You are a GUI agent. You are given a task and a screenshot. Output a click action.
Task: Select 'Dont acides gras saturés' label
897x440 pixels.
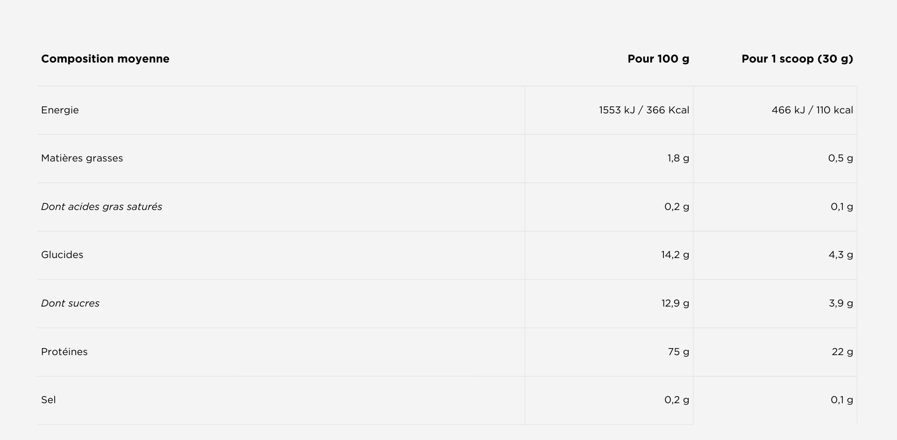pyautogui.click(x=101, y=207)
